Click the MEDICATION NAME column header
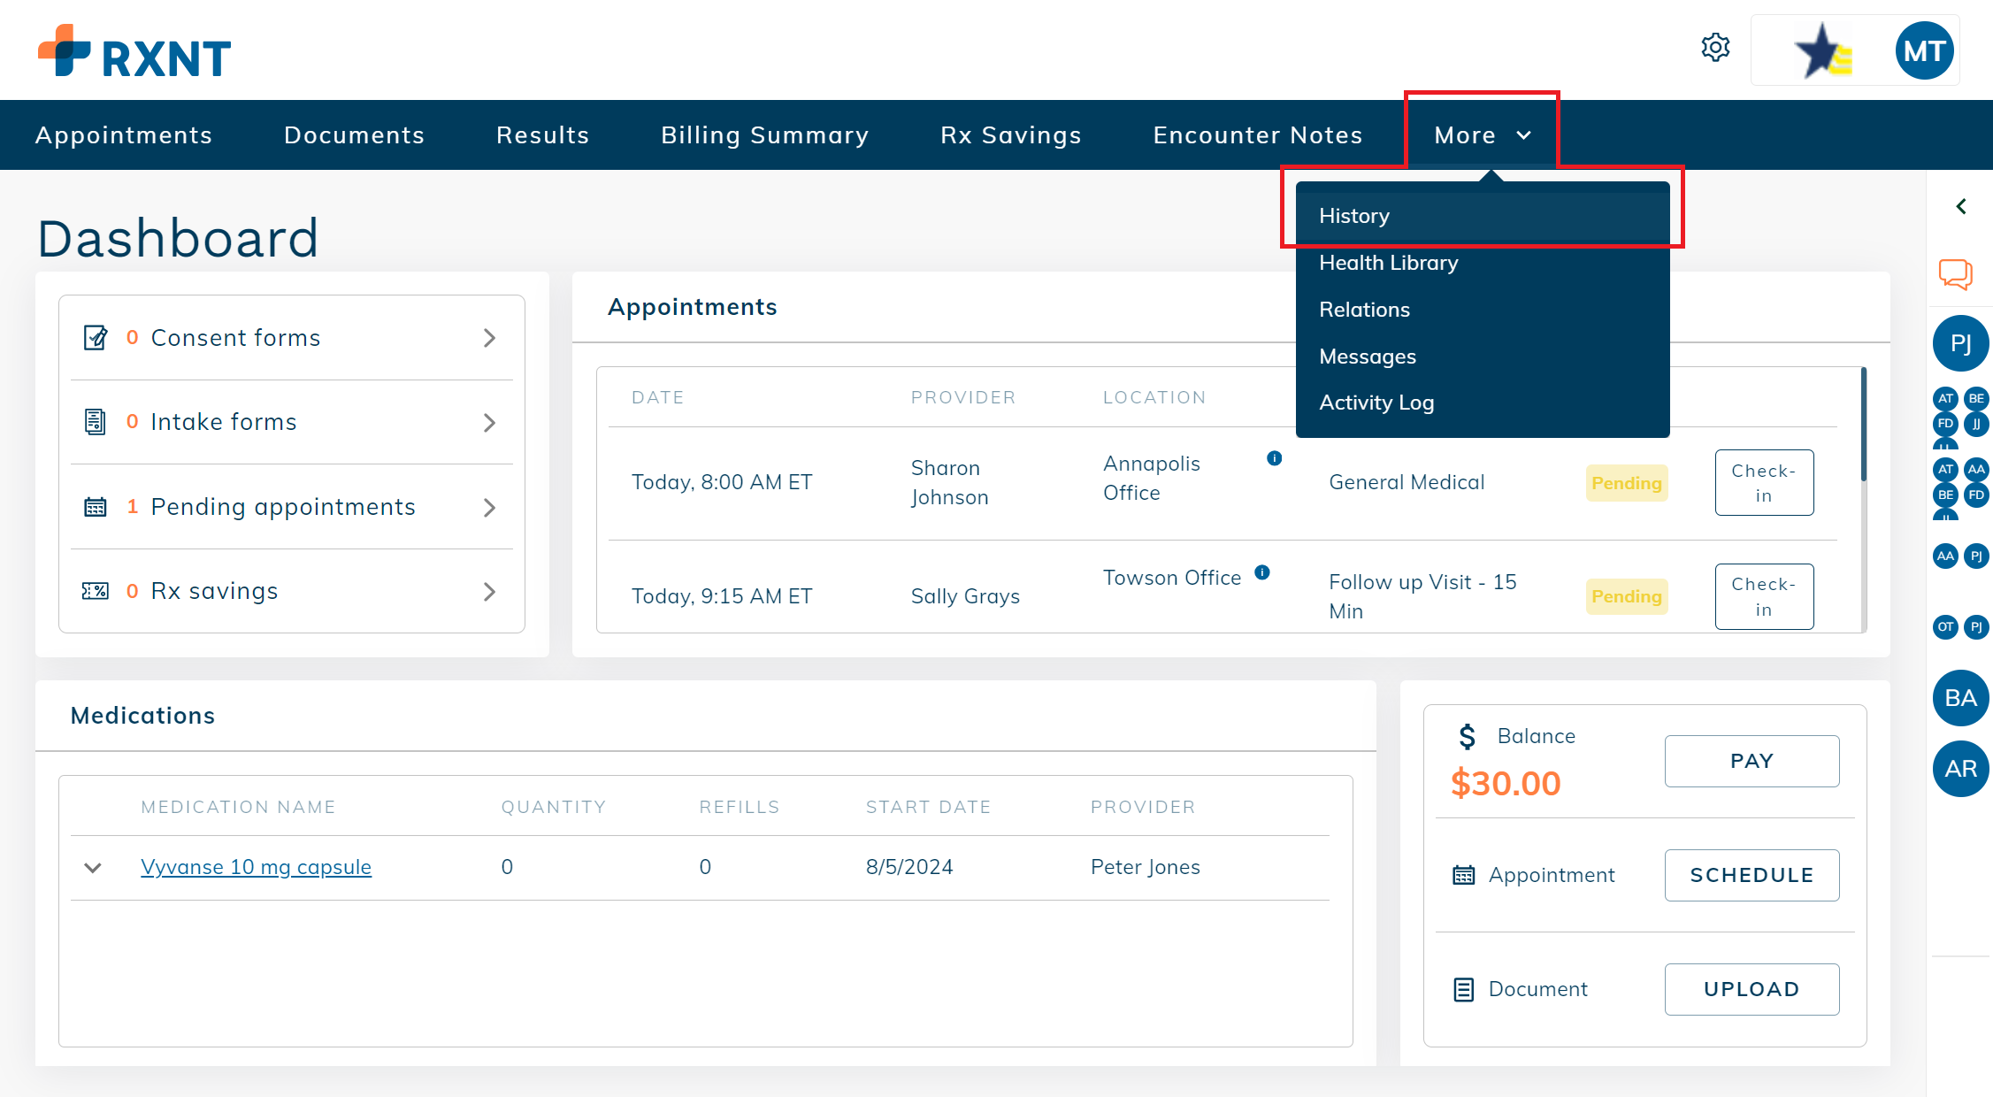The width and height of the screenshot is (1993, 1097). click(x=238, y=807)
